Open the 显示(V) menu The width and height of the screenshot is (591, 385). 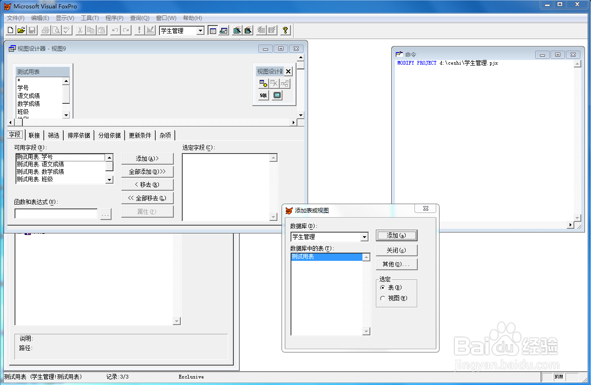(x=65, y=18)
